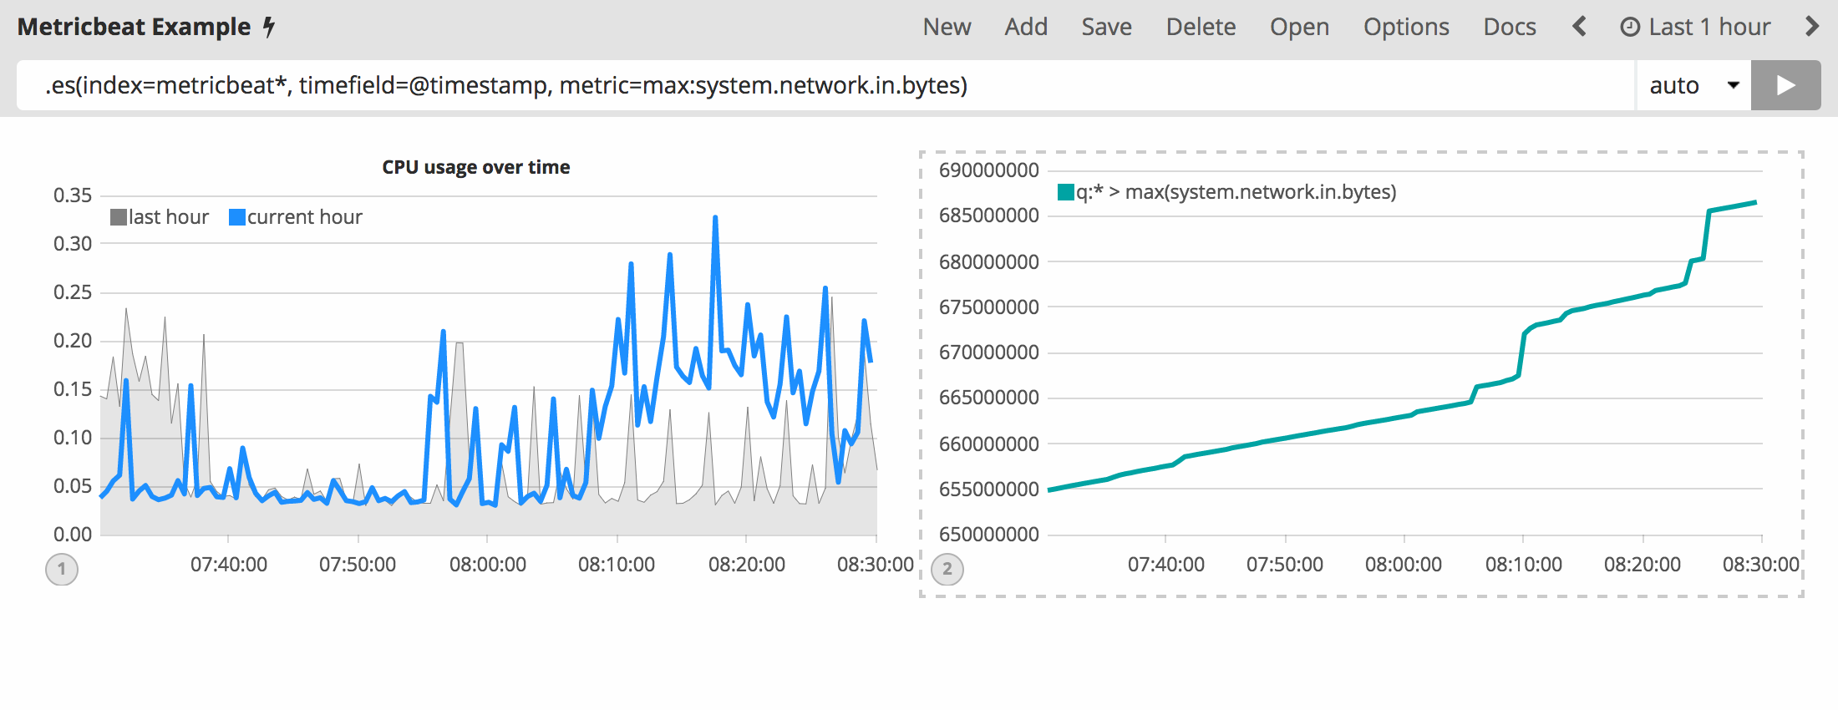The image size is (1838, 710).
Task: Click the Delete menu item
Action: point(1201,27)
